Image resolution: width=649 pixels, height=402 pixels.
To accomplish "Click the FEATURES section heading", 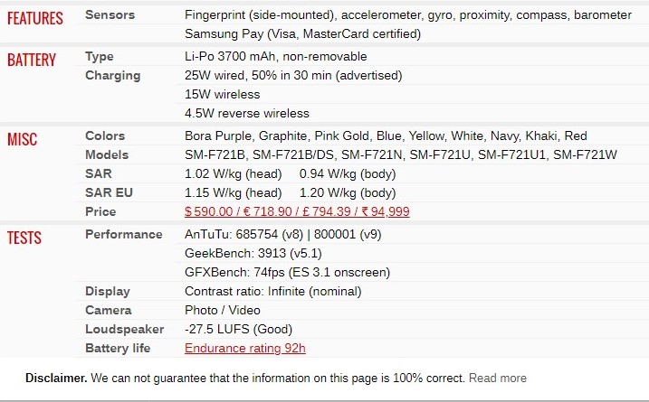I will [x=35, y=18].
